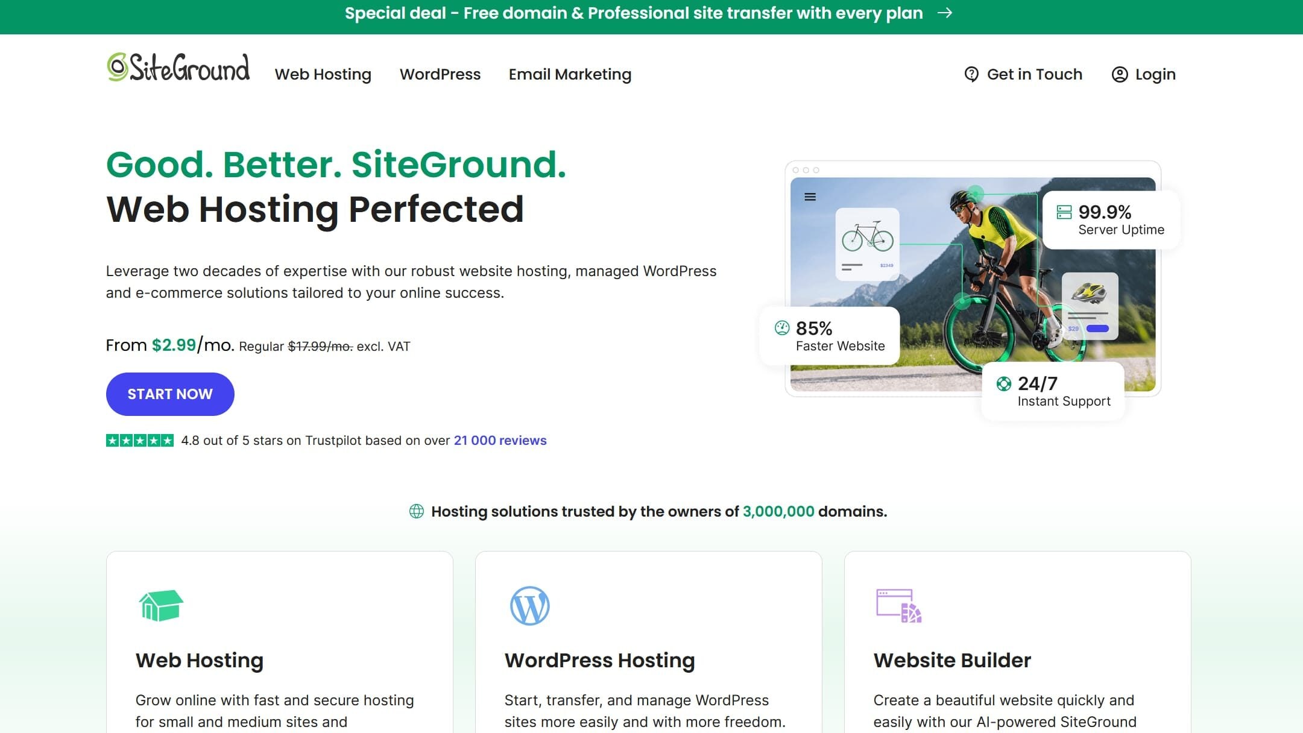Open the WordPress navigation menu
Screen dimensions: 1303x733
(440, 74)
